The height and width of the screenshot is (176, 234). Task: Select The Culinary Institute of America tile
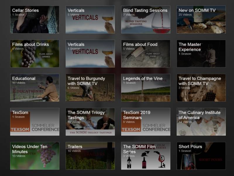(201, 122)
